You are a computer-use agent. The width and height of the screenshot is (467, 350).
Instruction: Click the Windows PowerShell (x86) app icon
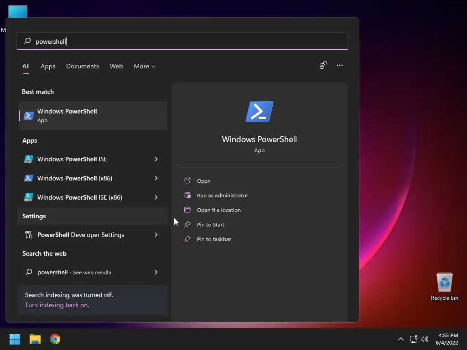(x=29, y=178)
